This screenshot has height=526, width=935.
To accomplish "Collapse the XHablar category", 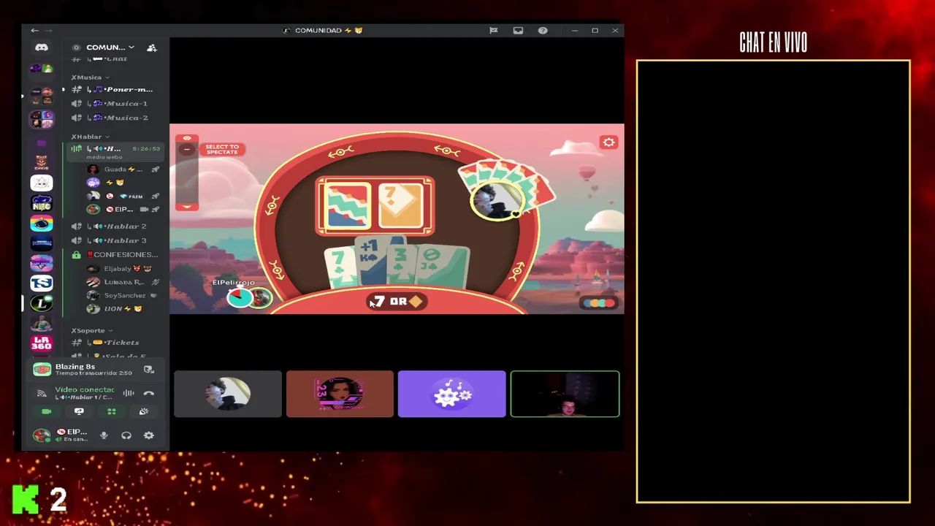I will (90, 137).
